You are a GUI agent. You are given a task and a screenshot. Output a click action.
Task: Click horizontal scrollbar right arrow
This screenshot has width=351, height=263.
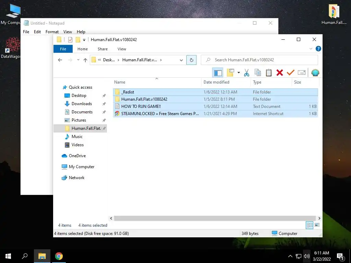coord(319,218)
